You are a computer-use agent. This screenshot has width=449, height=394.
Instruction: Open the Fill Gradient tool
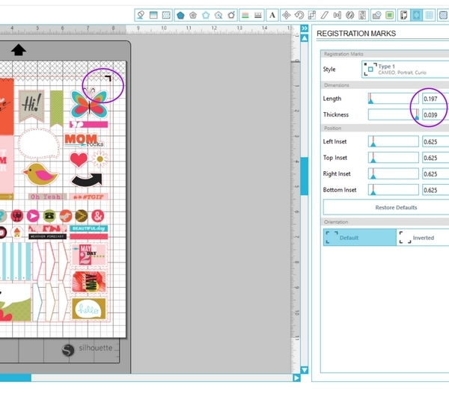click(x=153, y=15)
